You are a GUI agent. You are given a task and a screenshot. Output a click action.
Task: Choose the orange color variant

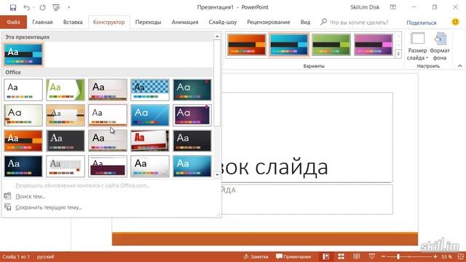pos(247,45)
